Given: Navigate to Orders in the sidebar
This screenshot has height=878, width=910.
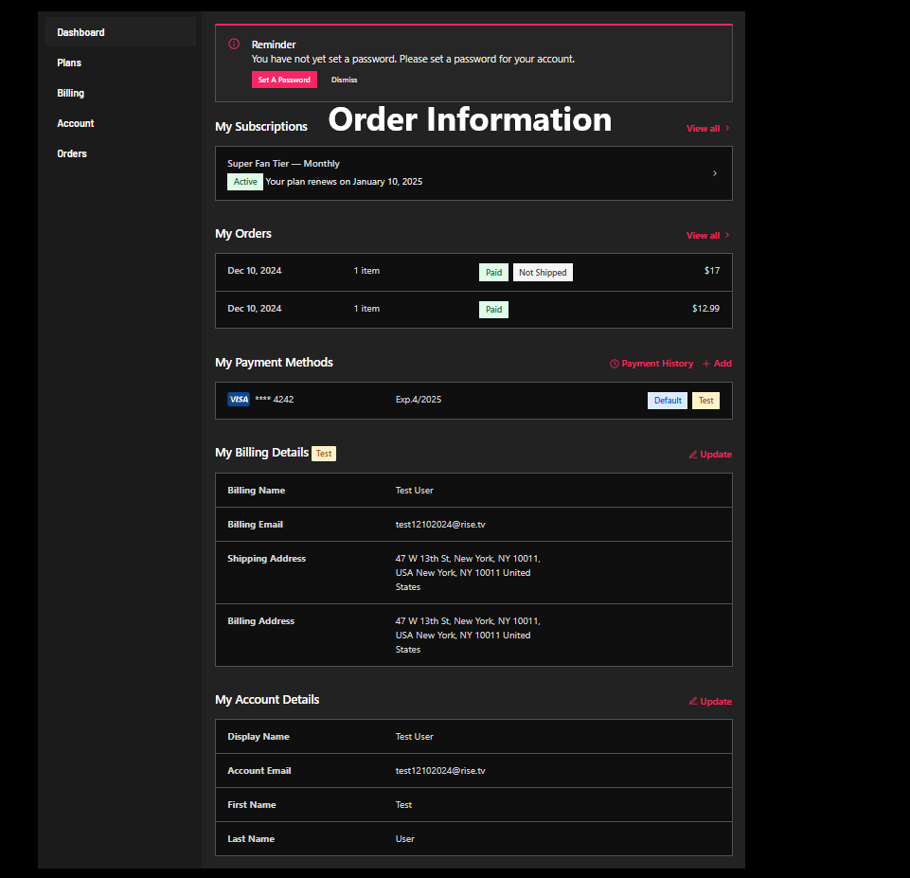Looking at the screenshot, I should coord(72,153).
